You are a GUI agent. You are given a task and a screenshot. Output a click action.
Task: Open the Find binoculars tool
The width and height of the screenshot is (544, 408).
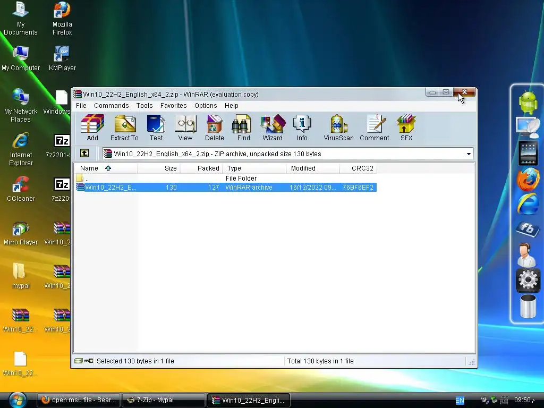pos(243,127)
